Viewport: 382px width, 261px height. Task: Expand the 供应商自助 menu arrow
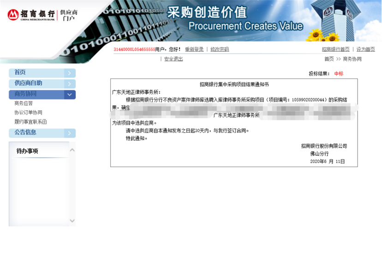pos(70,84)
